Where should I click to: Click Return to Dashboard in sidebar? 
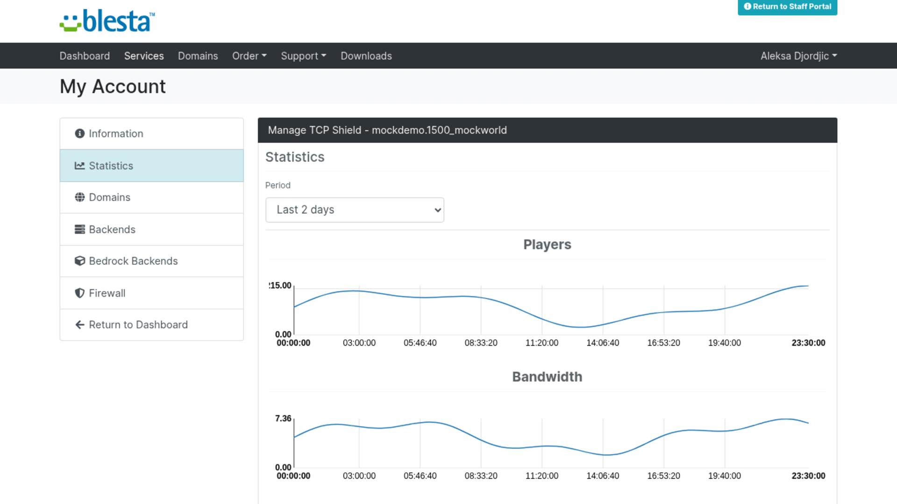(x=152, y=325)
